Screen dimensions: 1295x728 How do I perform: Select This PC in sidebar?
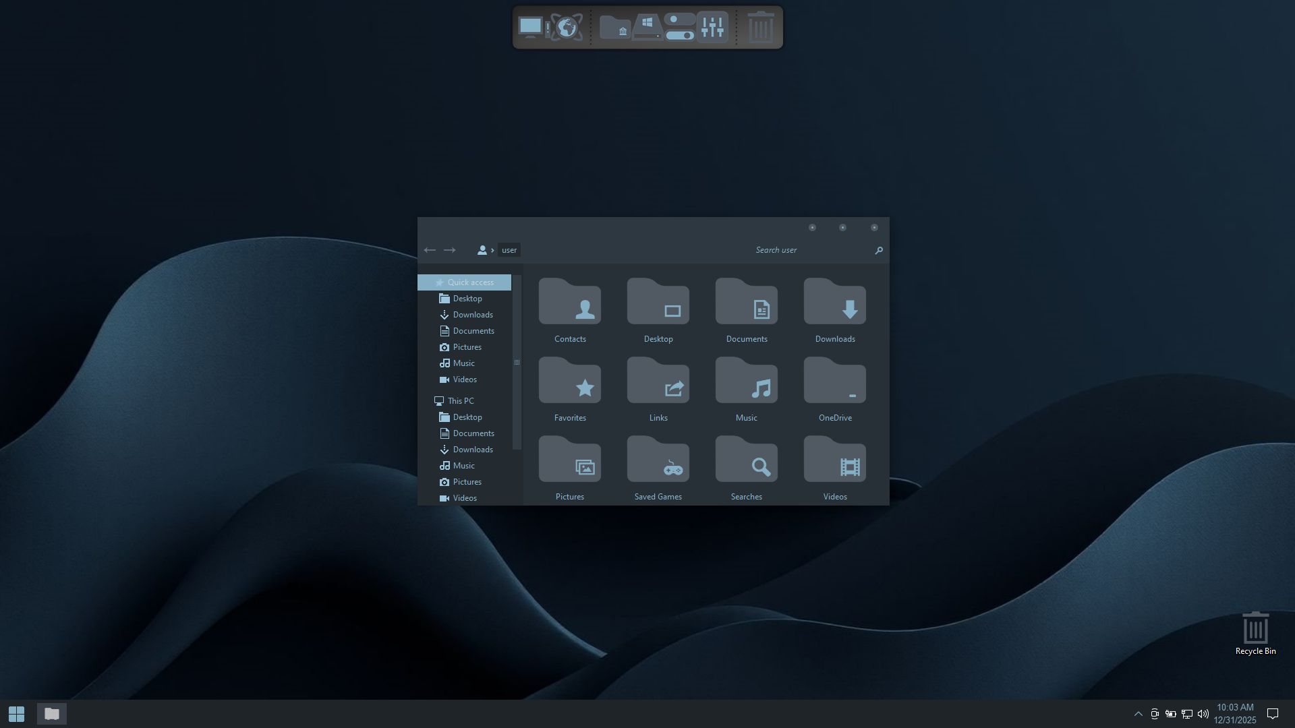pyautogui.click(x=460, y=401)
